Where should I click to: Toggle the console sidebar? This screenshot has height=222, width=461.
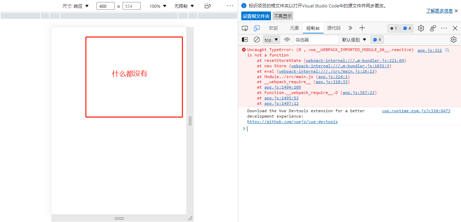pos(245,40)
